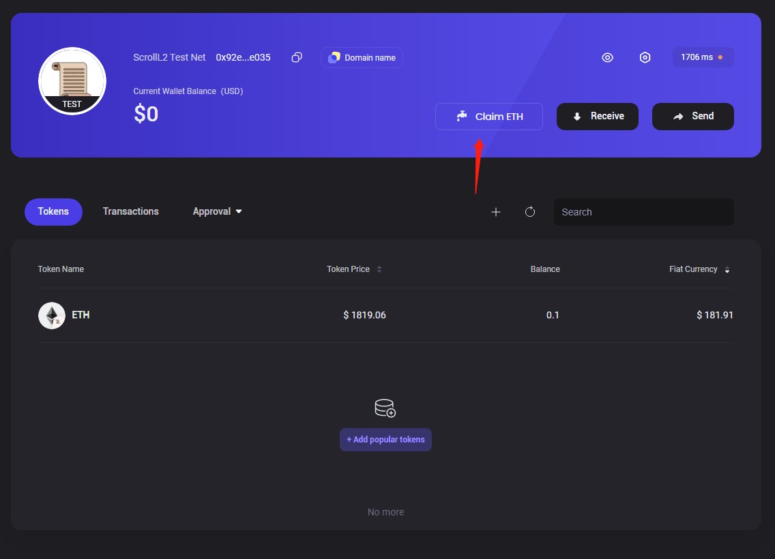Click the Send button
The image size is (775, 559).
pos(693,117)
